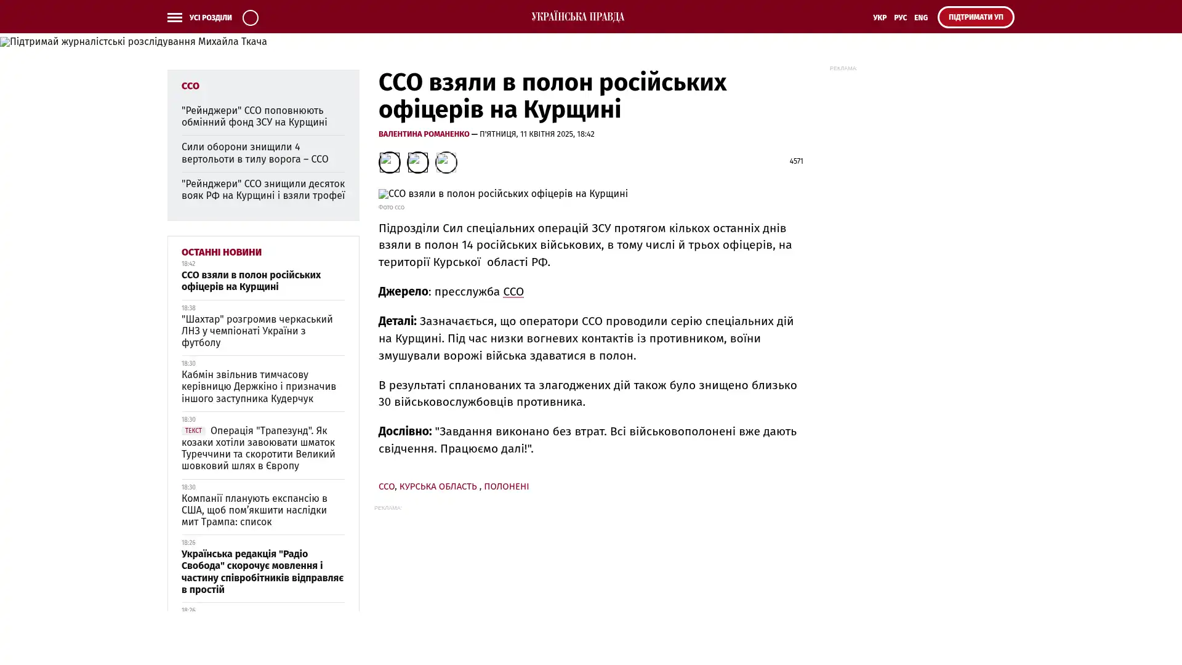Open ОСТАННІ НОВИНИ heading link
The height and width of the screenshot is (665, 1182).
222,252
